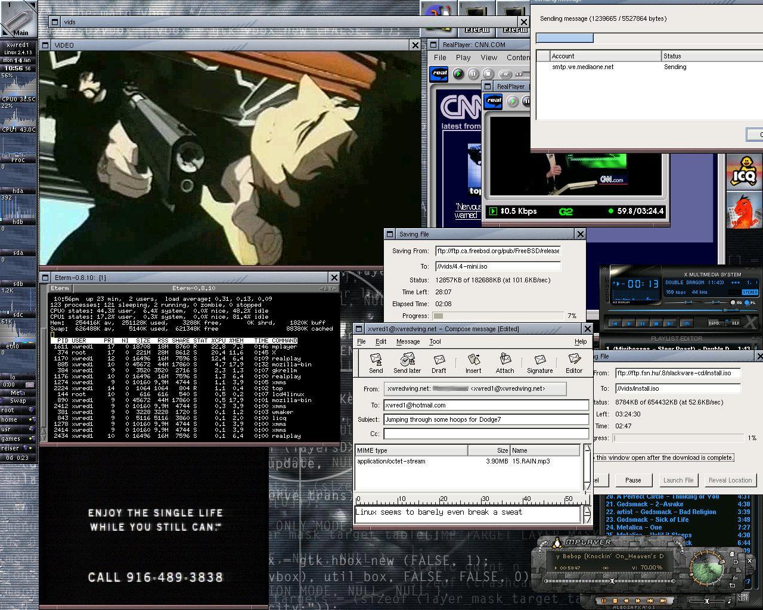Open File menu in RealPlayer CNN.COM
Image resolution: width=763 pixels, height=610 pixels.
(440, 57)
